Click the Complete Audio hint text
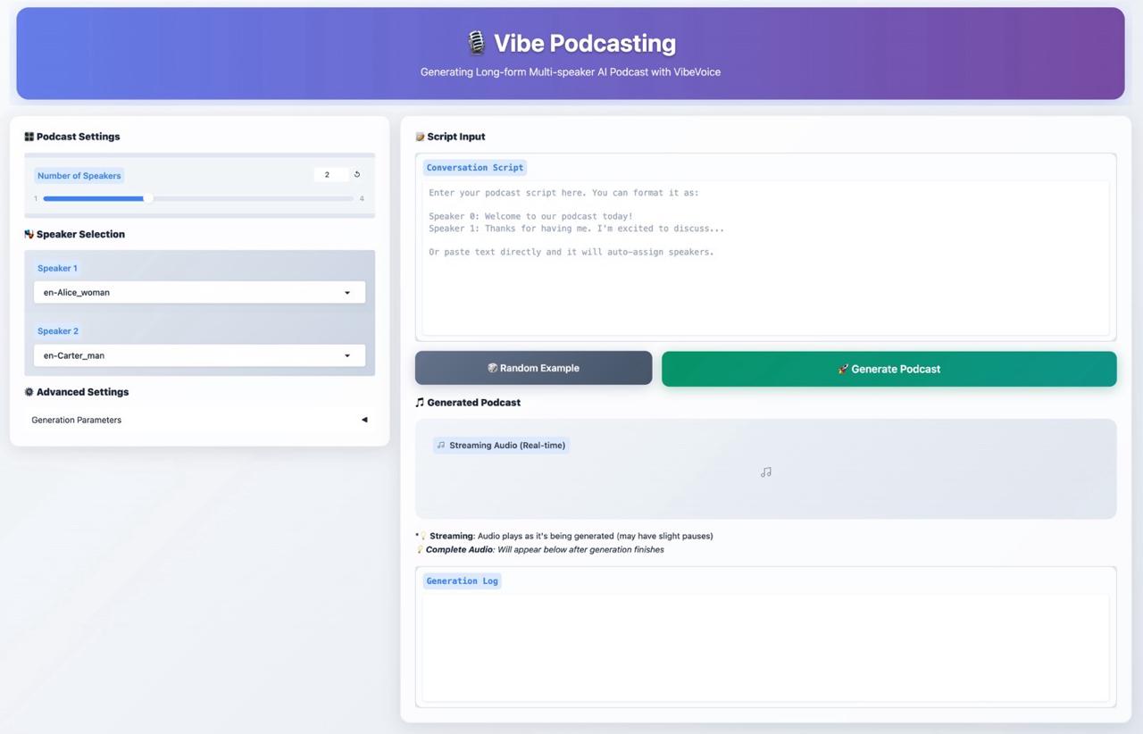1143x734 pixels. coord(545,550)
